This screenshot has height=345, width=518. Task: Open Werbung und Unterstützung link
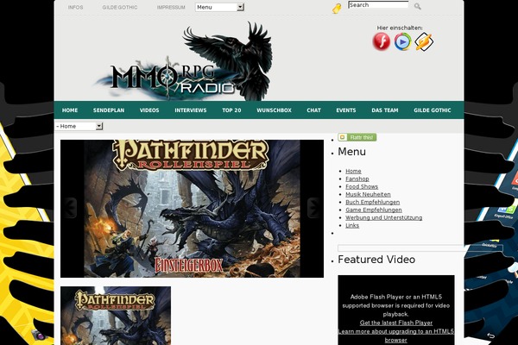tap(384, 218)
